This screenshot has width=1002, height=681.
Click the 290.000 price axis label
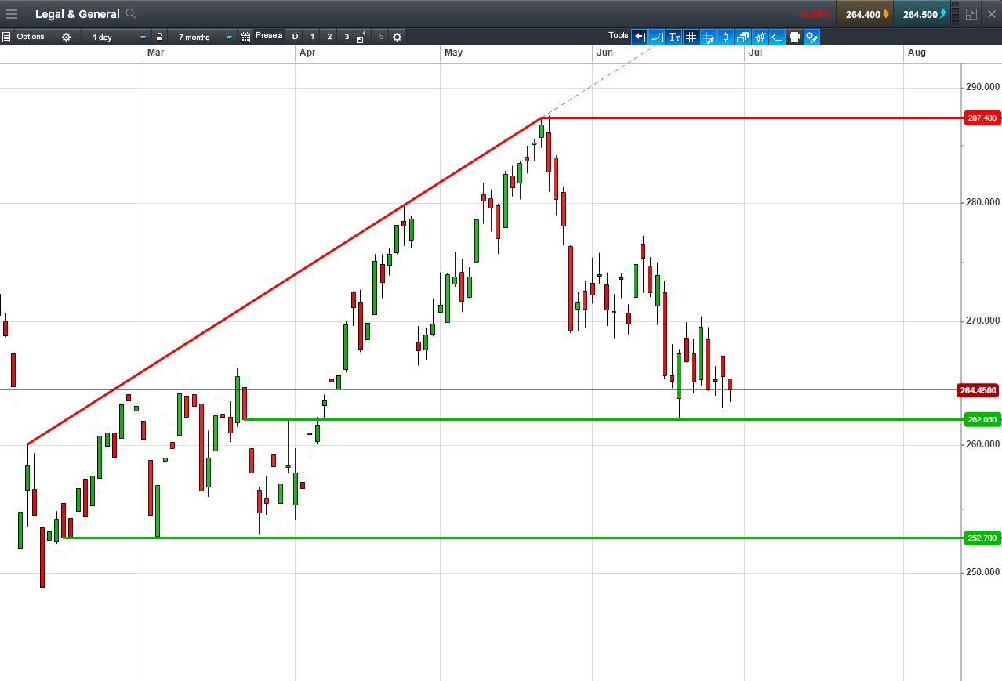982,87
